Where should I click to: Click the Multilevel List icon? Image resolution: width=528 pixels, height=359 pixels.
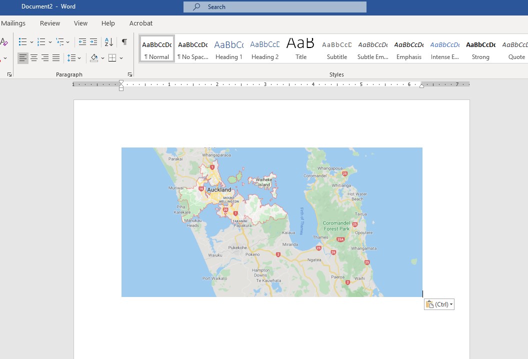click(x=60, y=42)
